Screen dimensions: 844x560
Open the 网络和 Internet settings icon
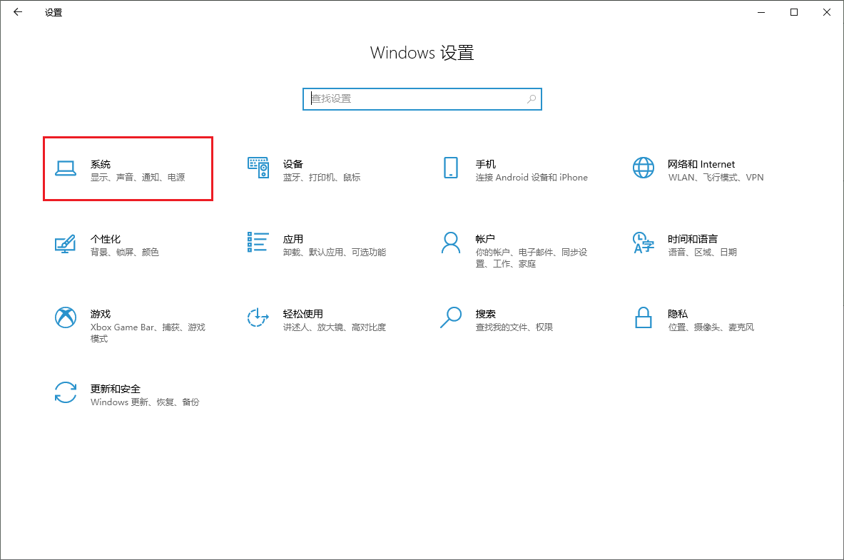pos(643,168)
